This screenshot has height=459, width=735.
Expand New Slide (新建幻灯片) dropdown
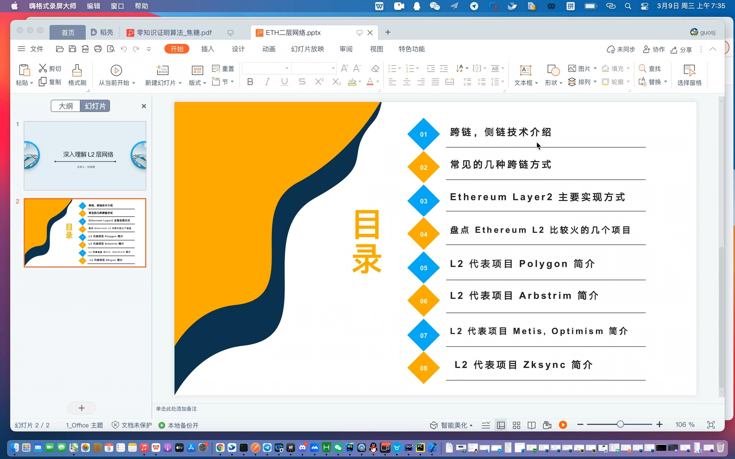click(x=180, y=83)
